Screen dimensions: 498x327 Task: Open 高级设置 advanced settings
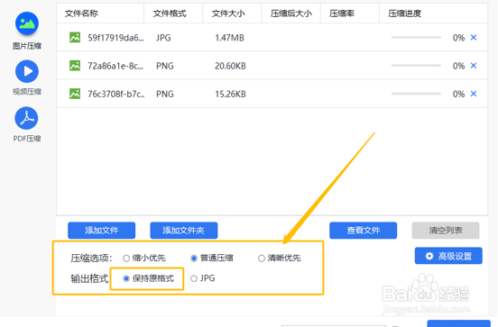448,256
